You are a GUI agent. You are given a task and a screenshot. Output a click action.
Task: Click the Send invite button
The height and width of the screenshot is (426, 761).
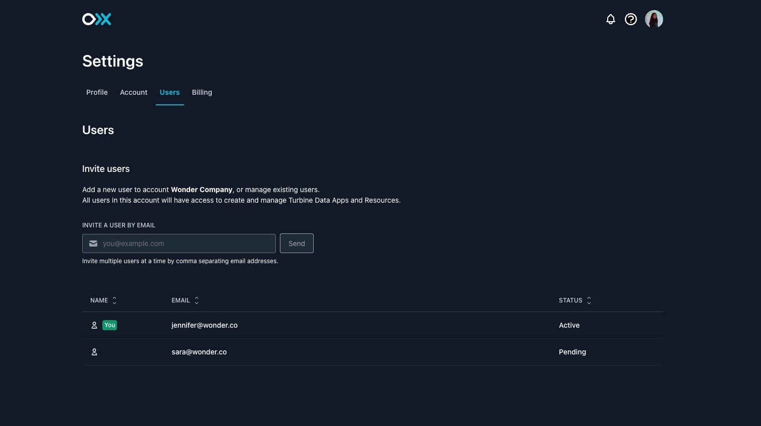click(297, 243)
